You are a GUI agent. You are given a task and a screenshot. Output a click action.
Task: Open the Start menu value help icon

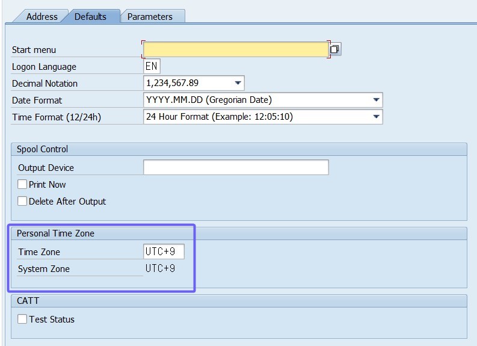[x=335, y=49]
